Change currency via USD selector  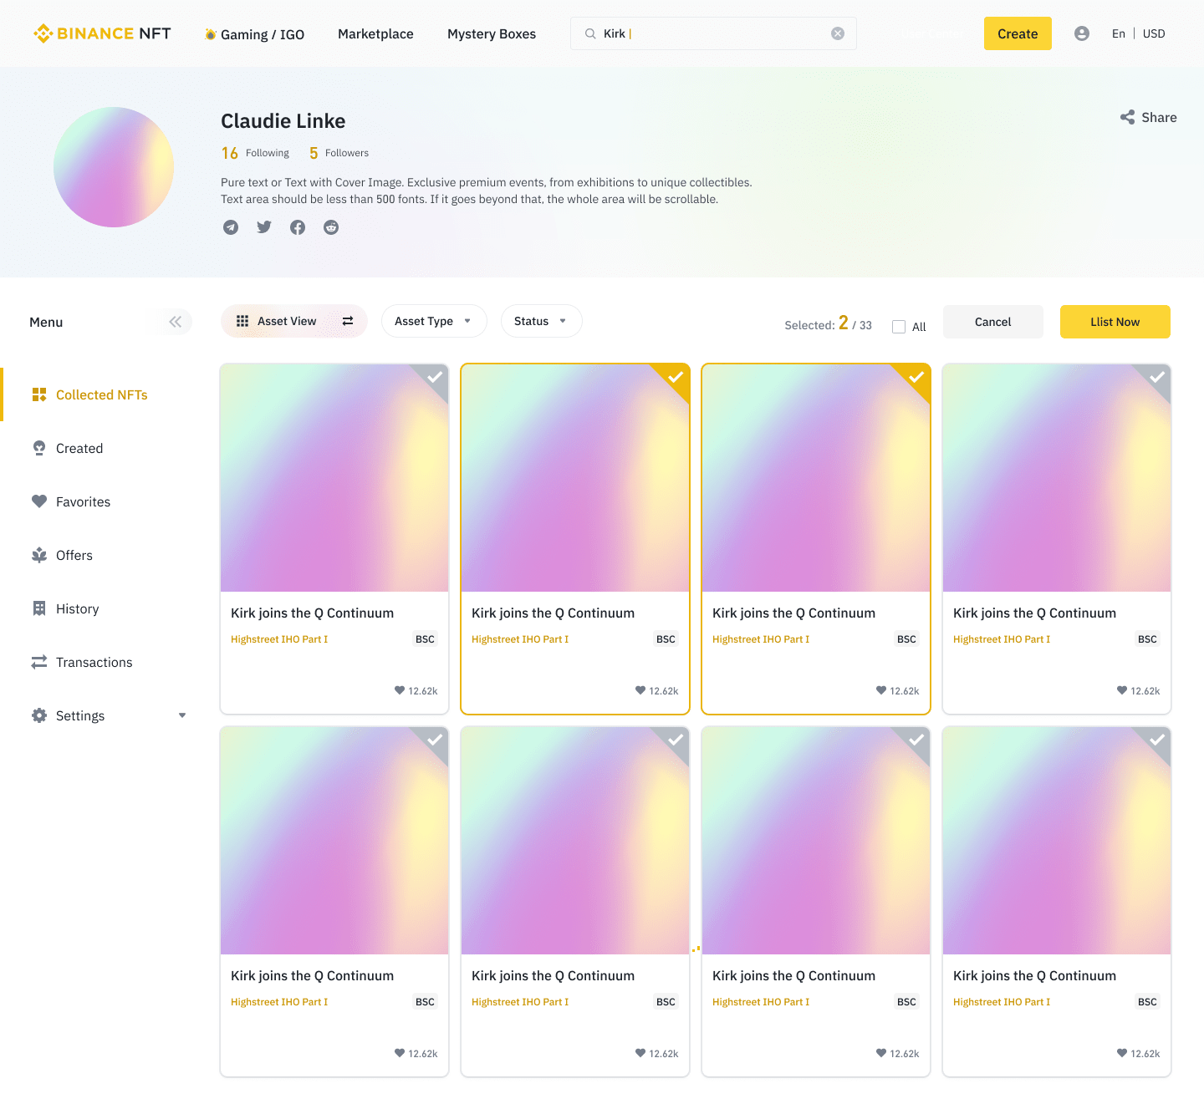pos(1154,33)
